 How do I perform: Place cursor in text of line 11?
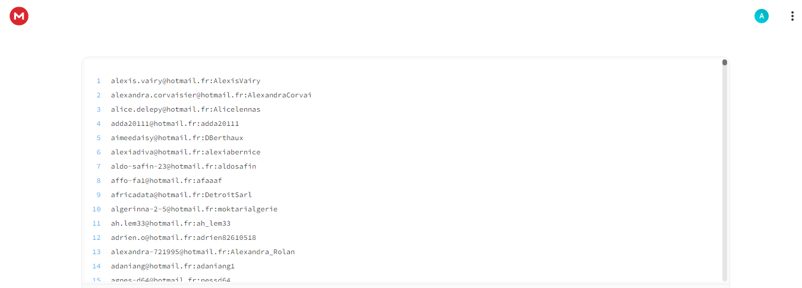click(170, 223)
